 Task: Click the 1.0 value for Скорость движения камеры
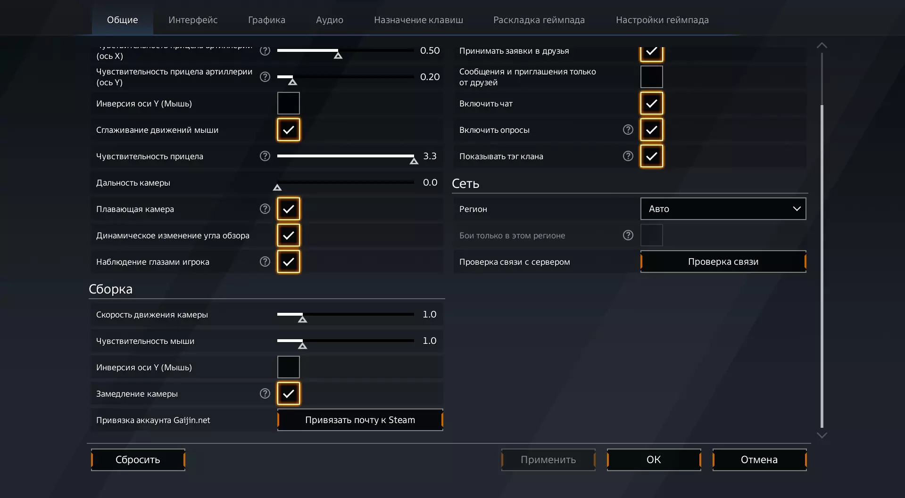click(430, 314)
